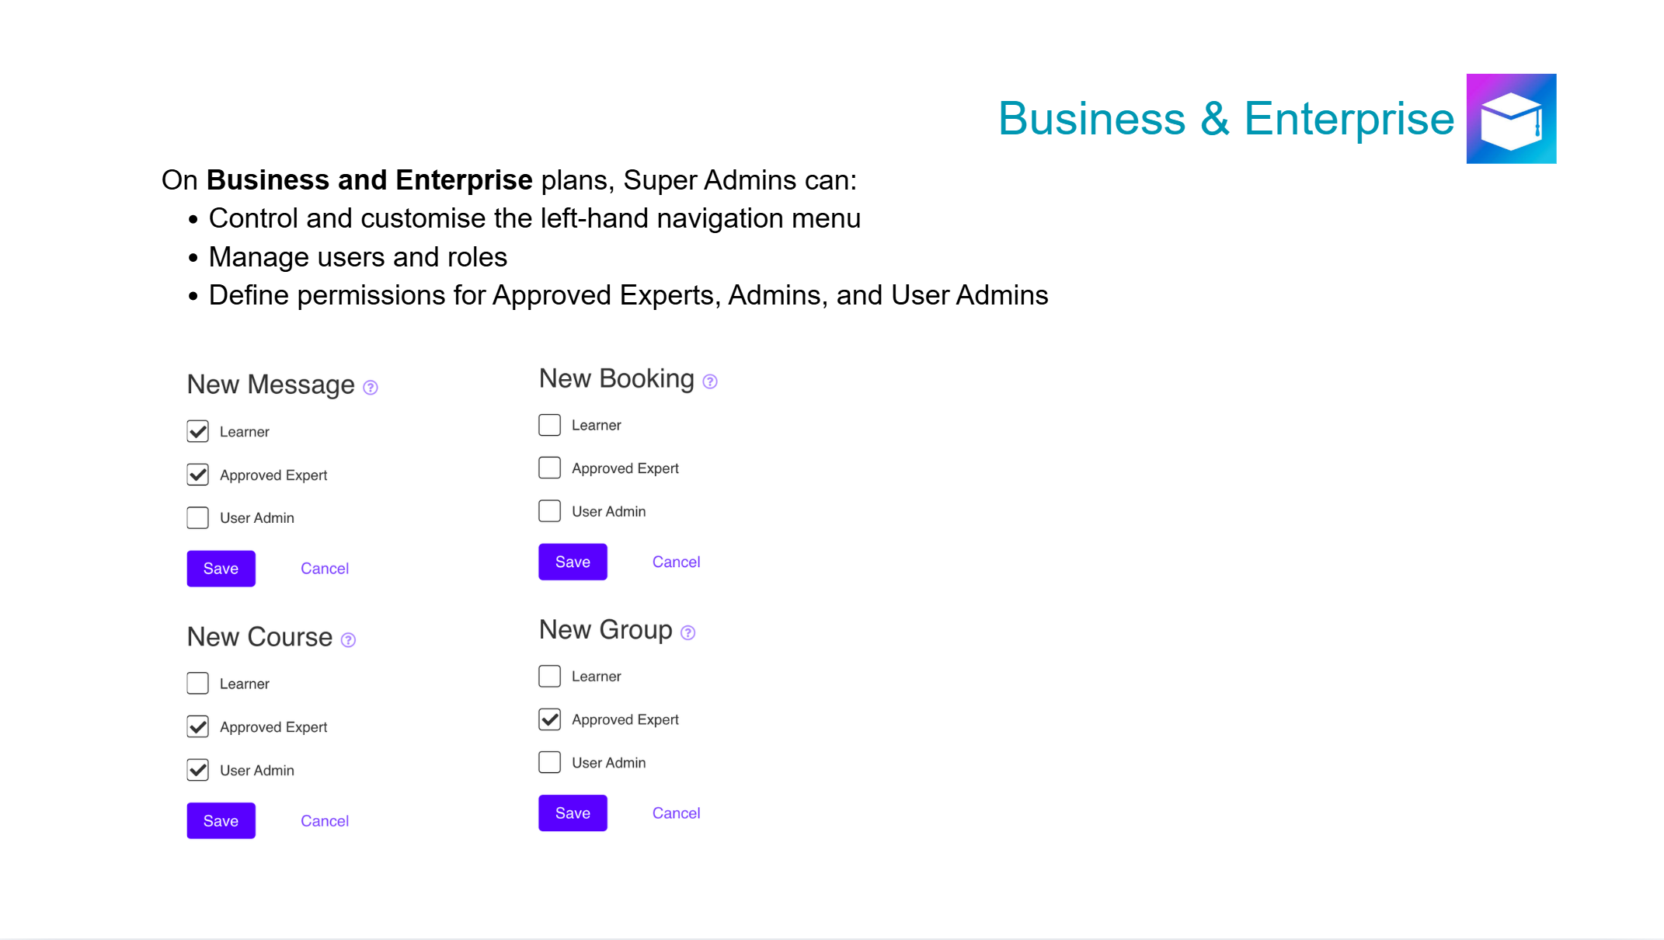1664x940 pixels.
Task: Uncheck Learner under New Message
Action: pos(198,432)
